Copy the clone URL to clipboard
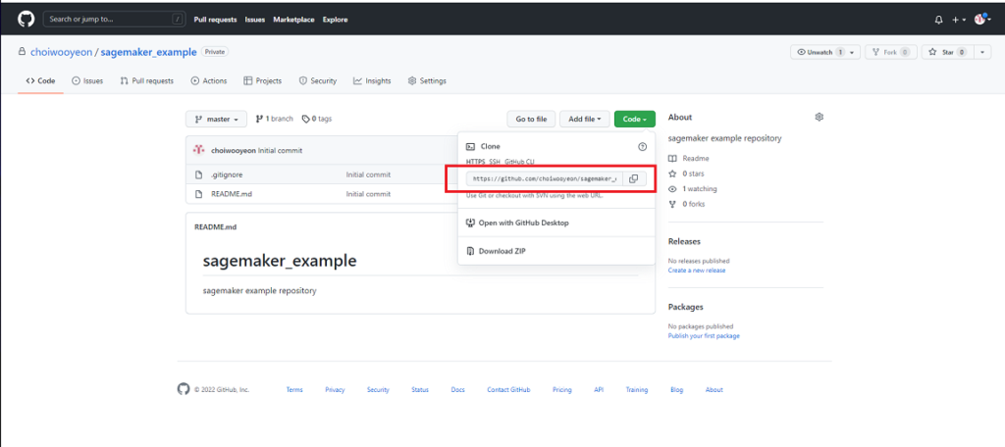 click(633, 178)
